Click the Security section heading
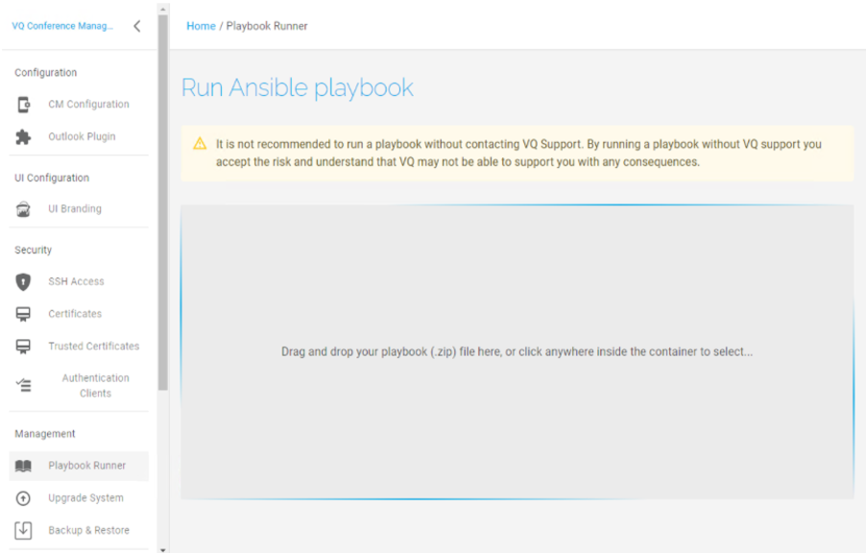The height and width of the screenshot is (553, 866). (x=34, y=250)
